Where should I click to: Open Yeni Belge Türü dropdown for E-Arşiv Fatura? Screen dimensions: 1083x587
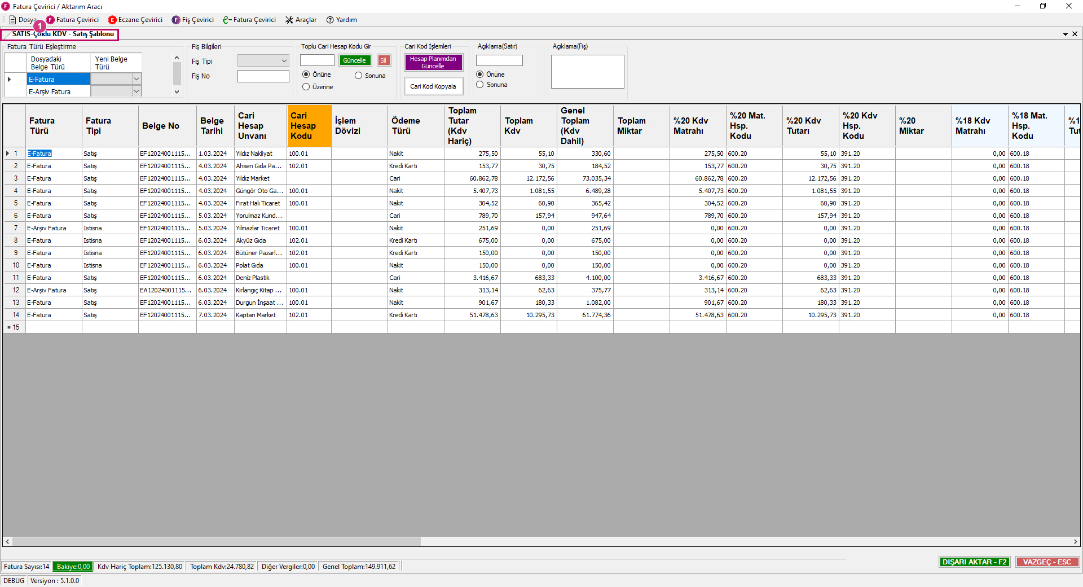click(136, 91)
